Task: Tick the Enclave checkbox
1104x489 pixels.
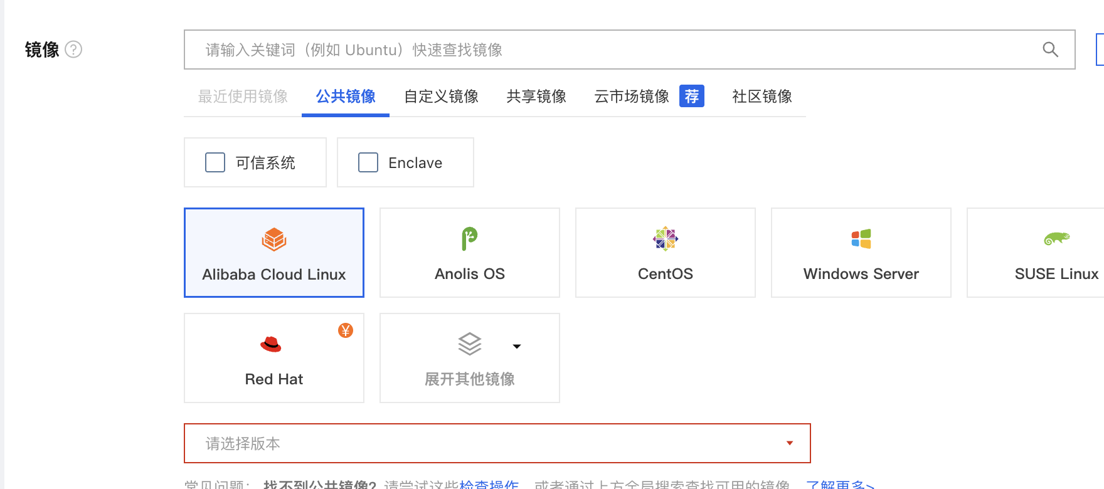Action: [x=368, y=162]
